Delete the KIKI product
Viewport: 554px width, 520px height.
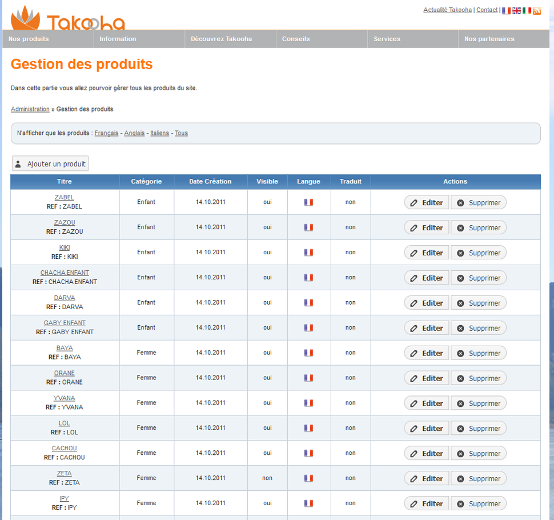click(479, 253)
